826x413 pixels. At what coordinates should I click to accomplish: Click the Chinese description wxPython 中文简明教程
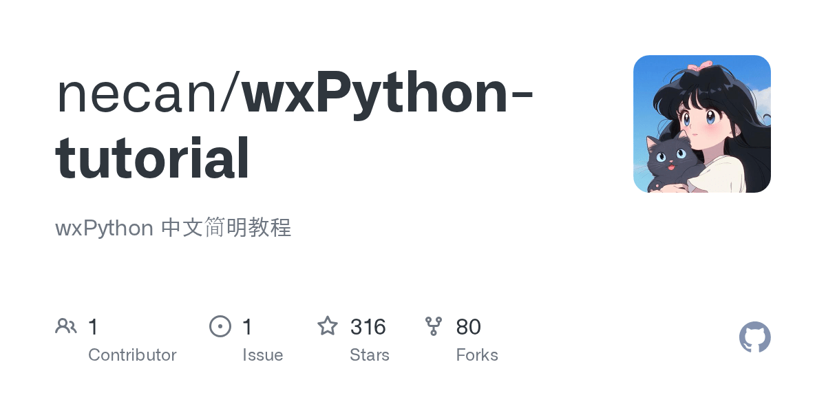click(x=173, y=228)
